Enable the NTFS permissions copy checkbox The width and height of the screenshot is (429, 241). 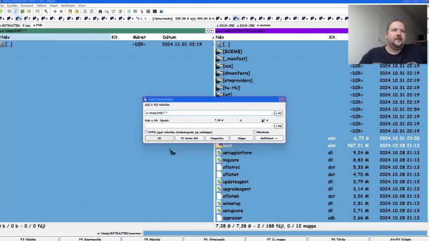coord(146,133)
